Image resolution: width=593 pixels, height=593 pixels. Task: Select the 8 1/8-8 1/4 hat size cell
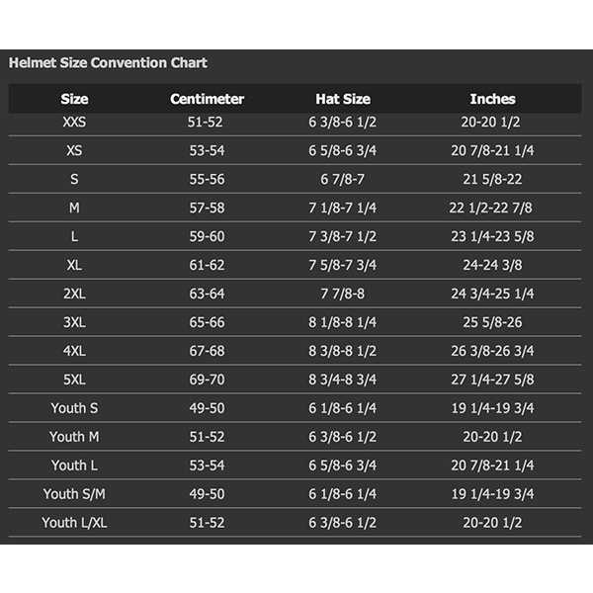pos(343,322)
